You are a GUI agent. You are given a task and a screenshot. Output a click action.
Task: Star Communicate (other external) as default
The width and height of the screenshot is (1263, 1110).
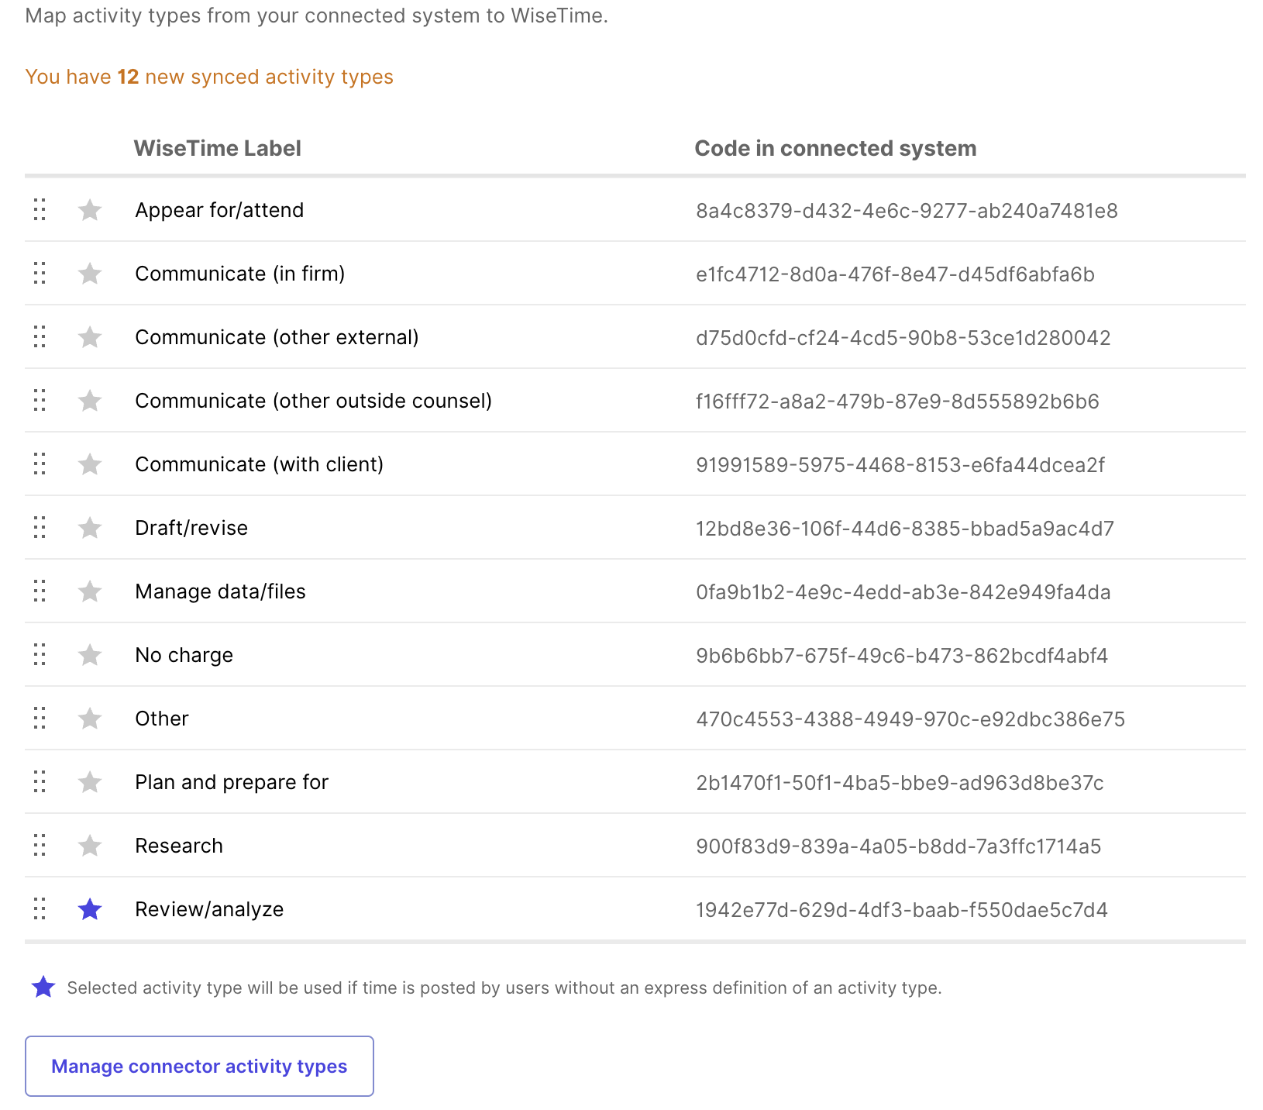[90, 337]
